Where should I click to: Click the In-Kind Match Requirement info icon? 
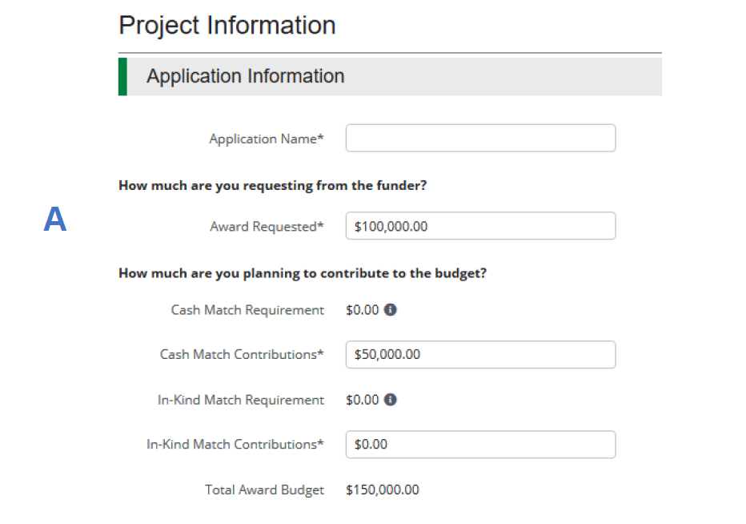click(390, 399)
